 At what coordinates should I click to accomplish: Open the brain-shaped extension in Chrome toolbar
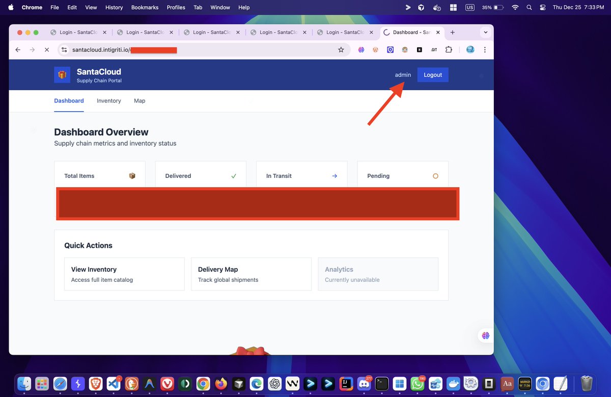(361, 50)
